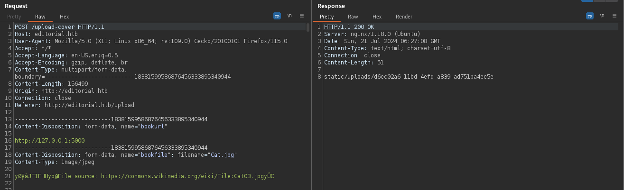624x190 pixels.
Task: Toggle word wrap icon in Response panel
Action: point(590,16)
